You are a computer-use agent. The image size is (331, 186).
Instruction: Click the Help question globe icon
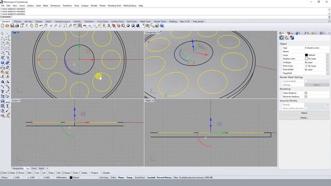tap(162, 26)
